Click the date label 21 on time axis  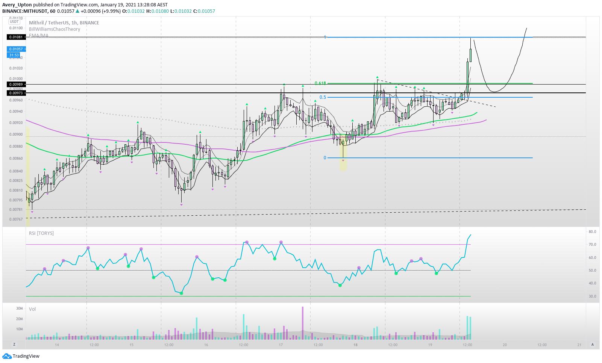point(579,345)
